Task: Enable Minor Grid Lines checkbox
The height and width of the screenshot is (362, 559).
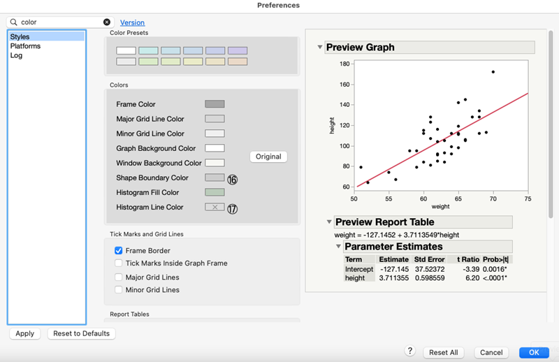Action: point(119,290)
